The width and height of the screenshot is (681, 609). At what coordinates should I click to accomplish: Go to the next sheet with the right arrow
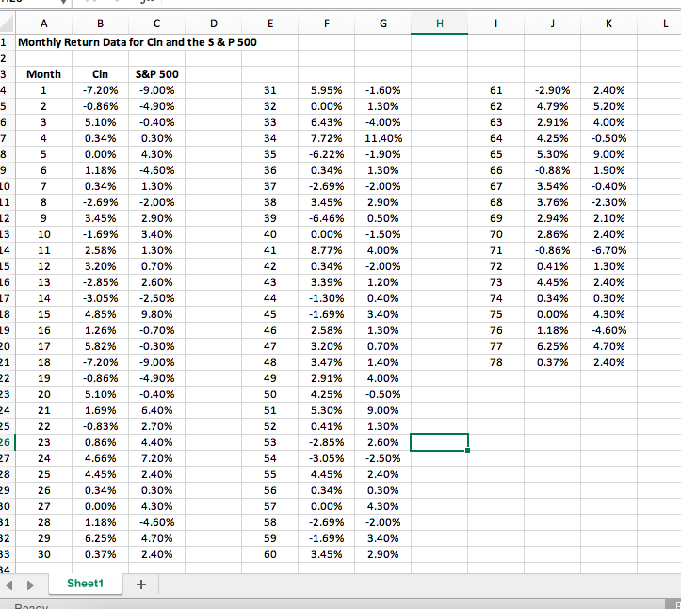click(30, 585)
